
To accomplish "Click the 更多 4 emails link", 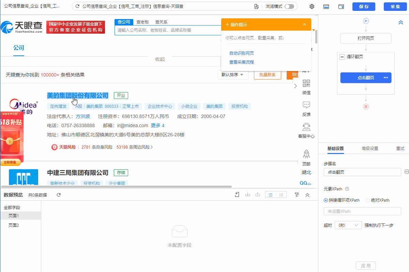I will (158, 125).
